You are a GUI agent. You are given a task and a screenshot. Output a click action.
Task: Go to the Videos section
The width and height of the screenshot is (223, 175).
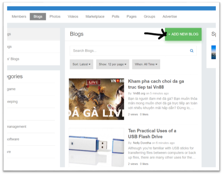click(x=73, y=17)
